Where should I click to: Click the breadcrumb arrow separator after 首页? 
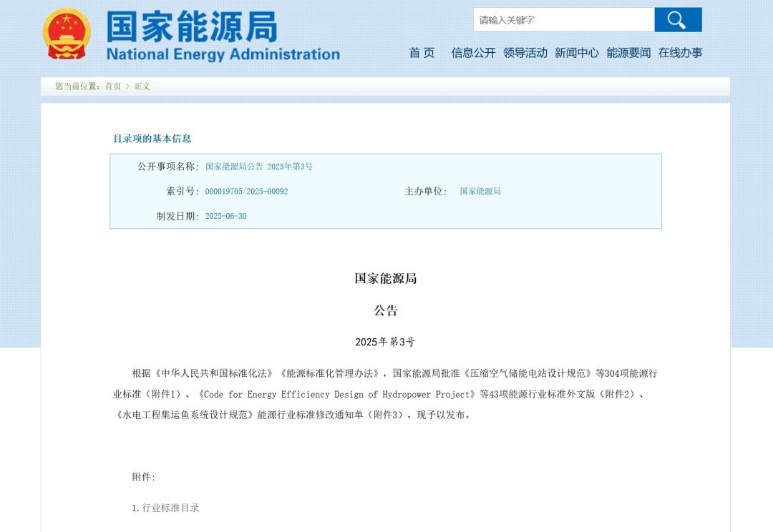(127, 87)
